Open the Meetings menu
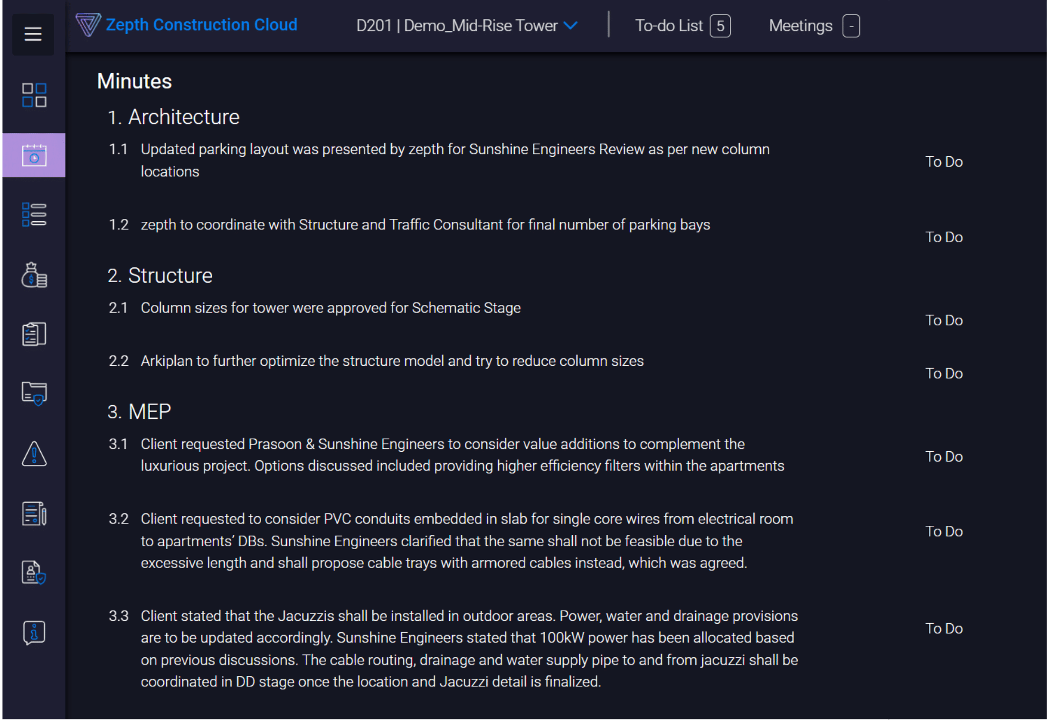This screenshot has width=1049, height=721. click(x=801, y=26)
